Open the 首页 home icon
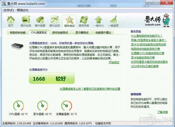The height and width of the screenshot is (127, 175). point(11,22)
